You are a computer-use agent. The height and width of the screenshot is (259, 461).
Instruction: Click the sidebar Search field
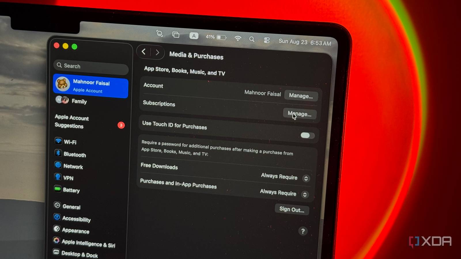coord(91,67)
